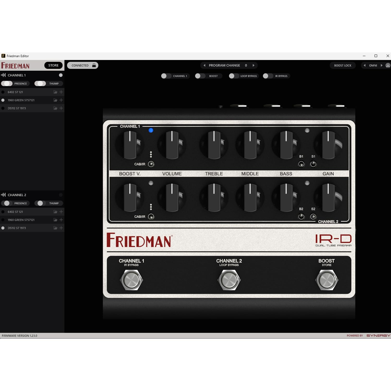The height and width of the screenshot is (391, 391).
Task: Open folder for Channel 1 6402 57 121
Action: pos(55,92)
